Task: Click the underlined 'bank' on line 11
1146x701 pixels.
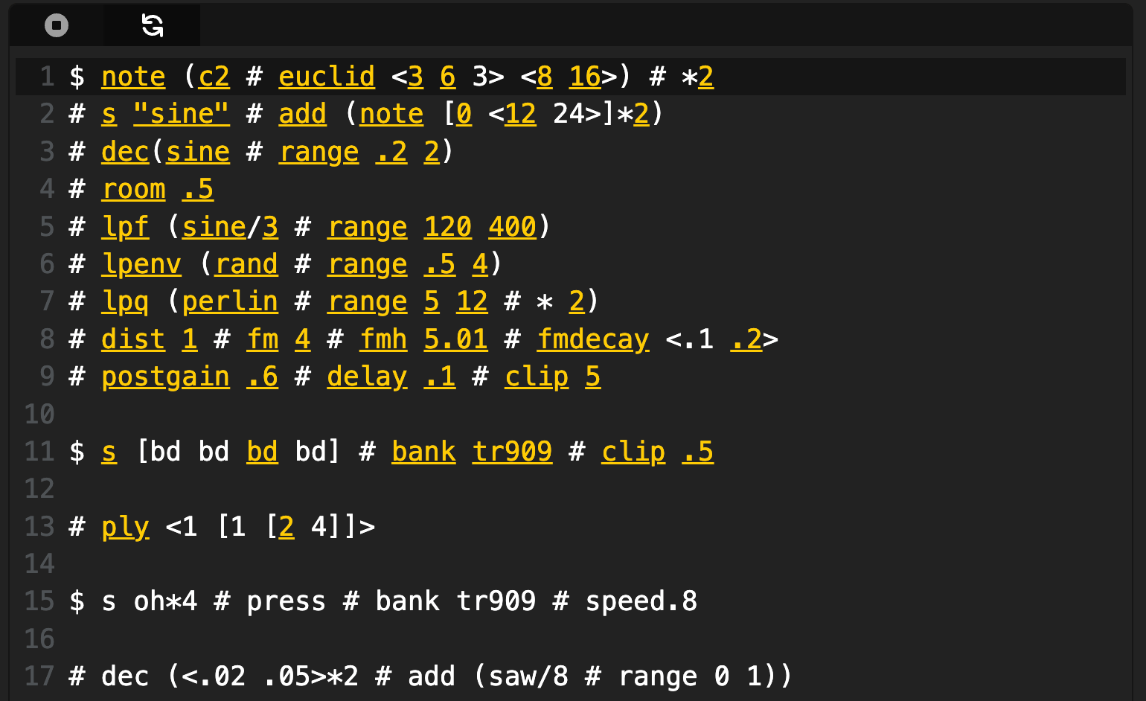Action: pyautogui.click(x=423, y=452)
